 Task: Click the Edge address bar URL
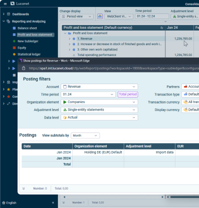point(114,68)
